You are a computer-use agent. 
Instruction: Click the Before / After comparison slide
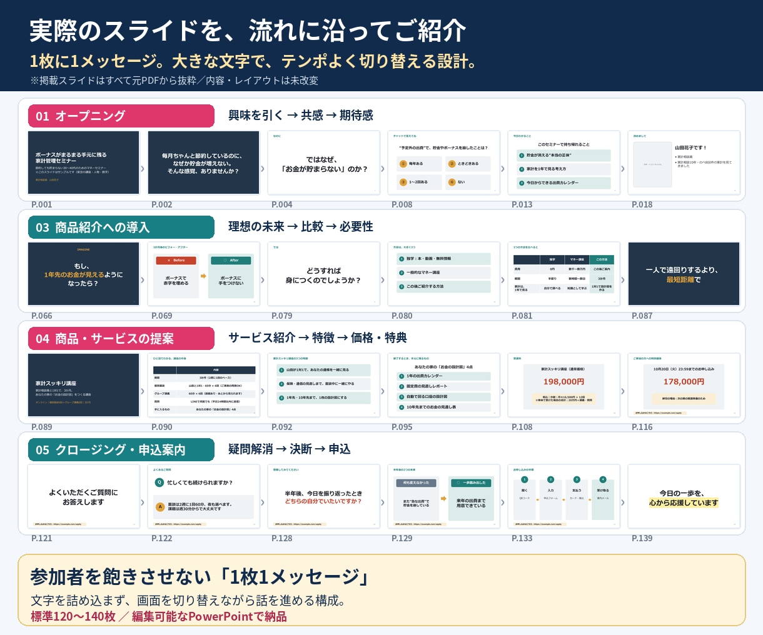(x=204, y=274)
